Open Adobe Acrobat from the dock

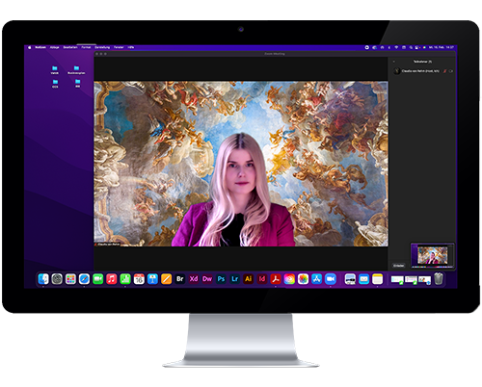(276, 279)
